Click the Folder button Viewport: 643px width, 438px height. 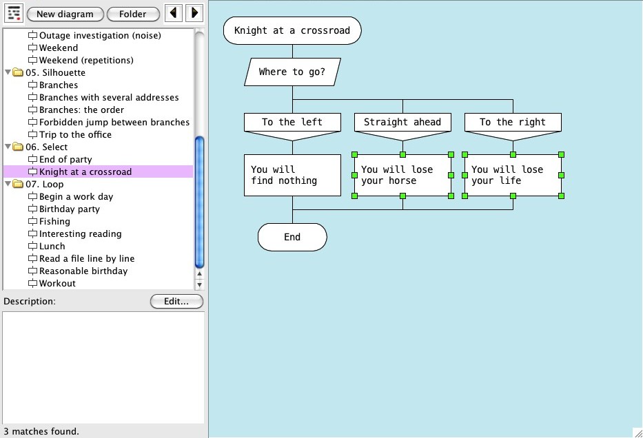pos(133,14)
